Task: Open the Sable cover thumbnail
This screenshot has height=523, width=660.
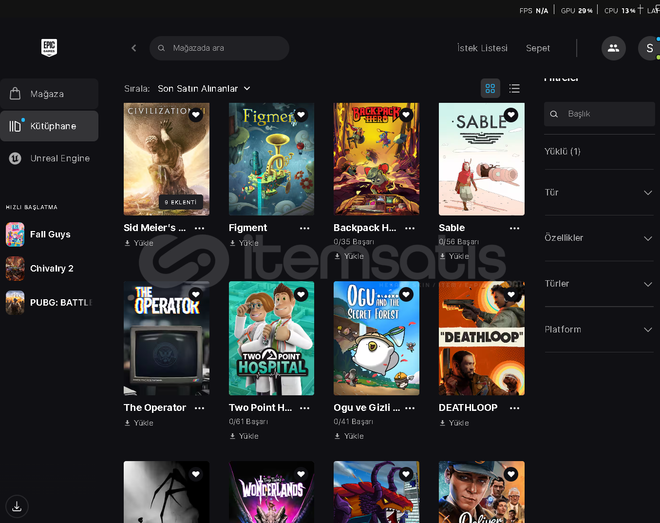Action: point(482,159)
